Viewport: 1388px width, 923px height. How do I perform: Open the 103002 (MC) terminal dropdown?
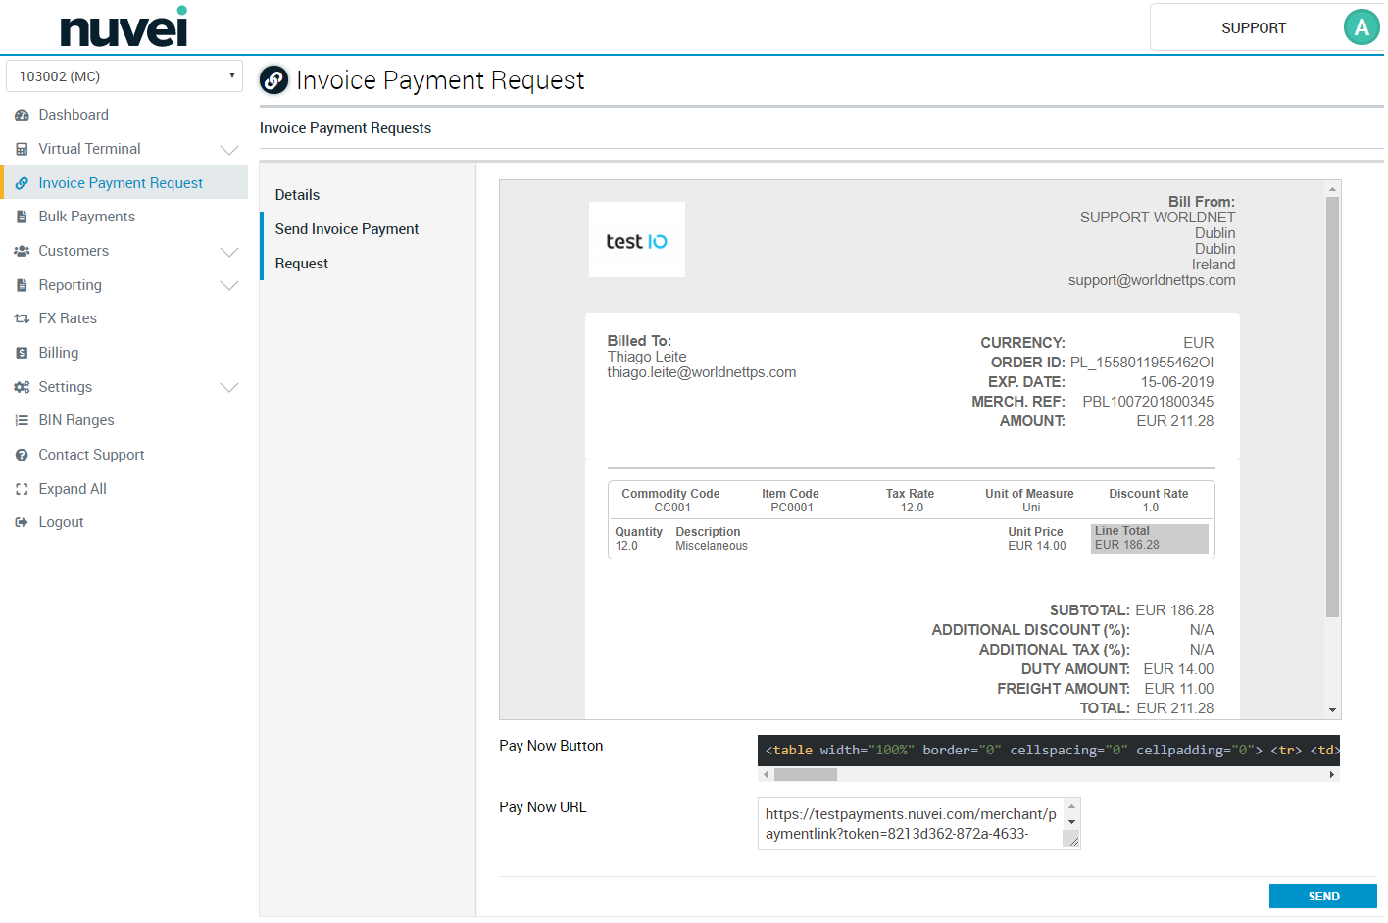[x=124, y=76]
